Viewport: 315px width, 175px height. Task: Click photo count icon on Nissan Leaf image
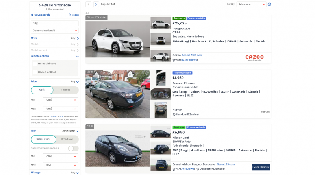pyautogui.click(x=88, y=127)
